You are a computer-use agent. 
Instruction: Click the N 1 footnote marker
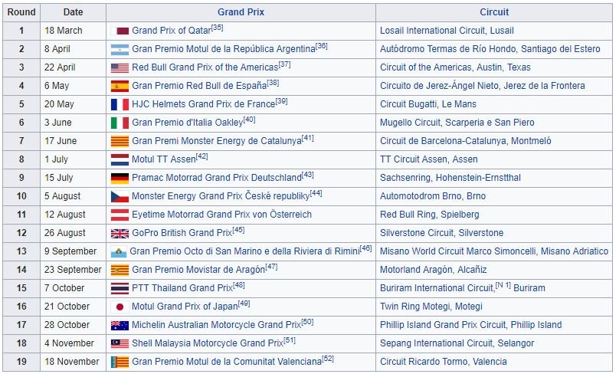tap(503, 285)
